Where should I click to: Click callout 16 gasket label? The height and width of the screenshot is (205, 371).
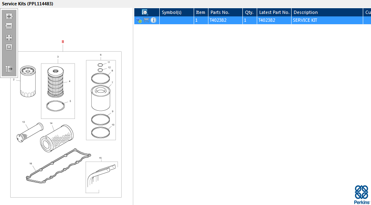point(31,164)
